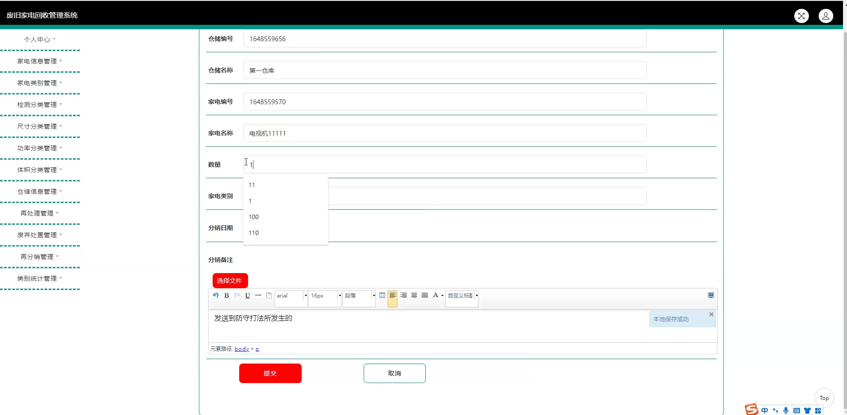Viewport: 847px width, 415px height.
Task: Click the voice input microphone icon
Action: tap(786, 411)
